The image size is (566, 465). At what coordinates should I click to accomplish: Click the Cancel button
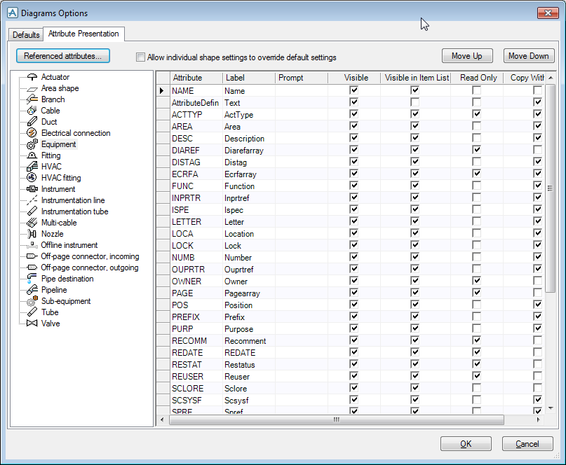click(x=527, y=444)
